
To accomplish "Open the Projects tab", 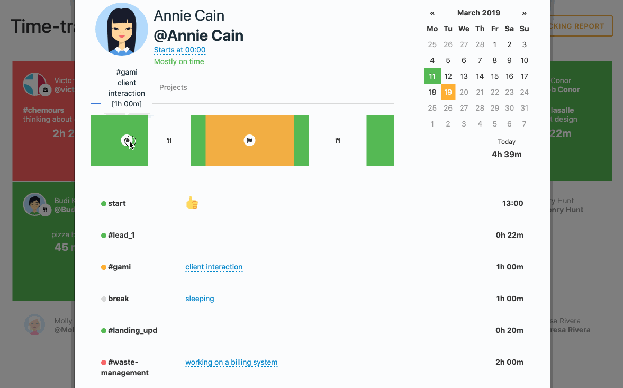I will coord(173,87).
